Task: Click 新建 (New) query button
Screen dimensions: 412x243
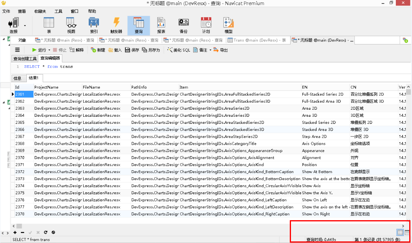Action: [98, 50]
